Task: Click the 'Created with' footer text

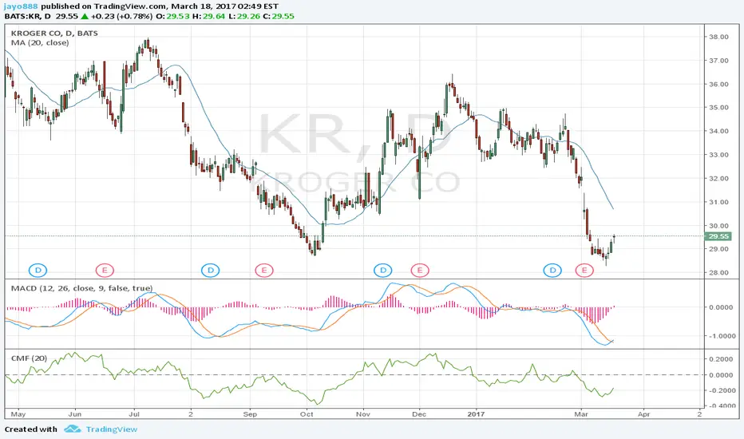Action: click(31, 429)
